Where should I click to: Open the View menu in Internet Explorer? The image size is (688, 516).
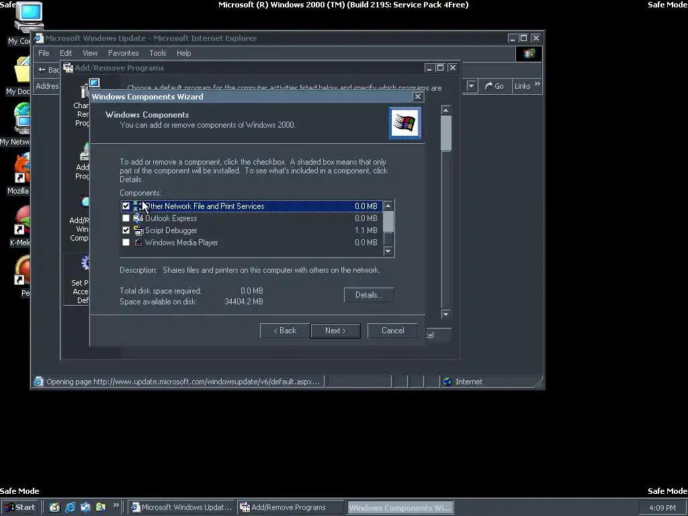point(90,53)
